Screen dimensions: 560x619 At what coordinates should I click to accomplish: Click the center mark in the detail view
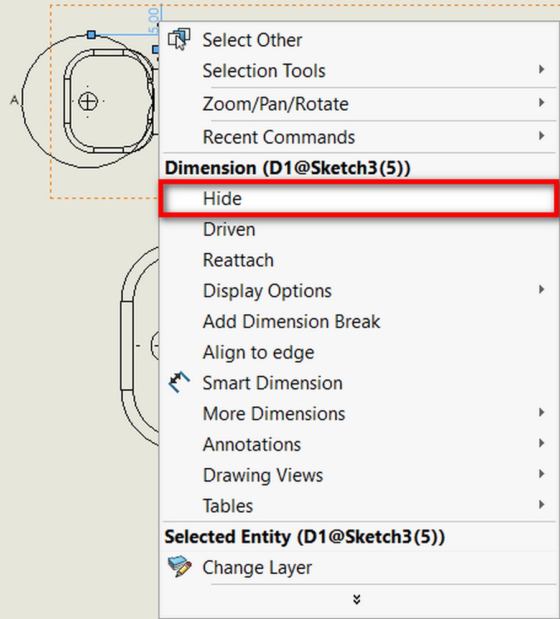click(88, 101)
